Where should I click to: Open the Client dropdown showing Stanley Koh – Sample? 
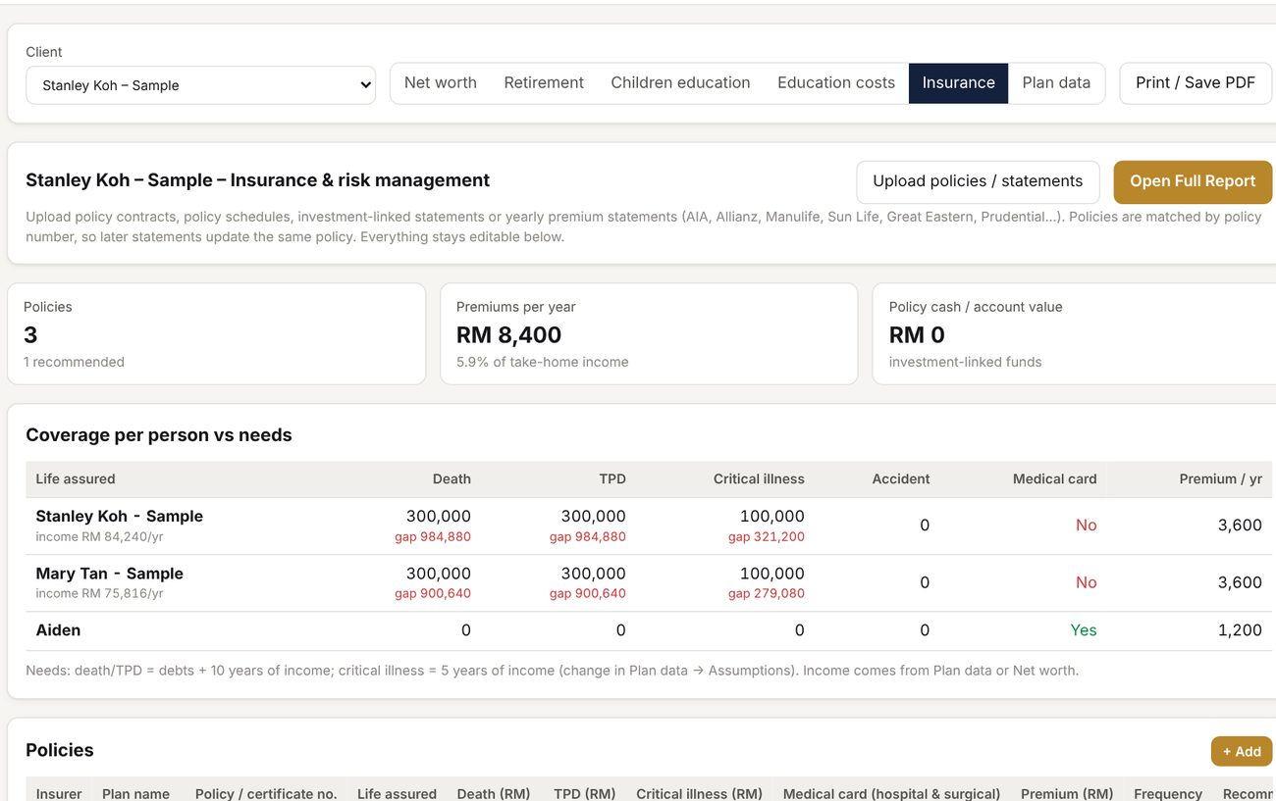tap(200, 85)
